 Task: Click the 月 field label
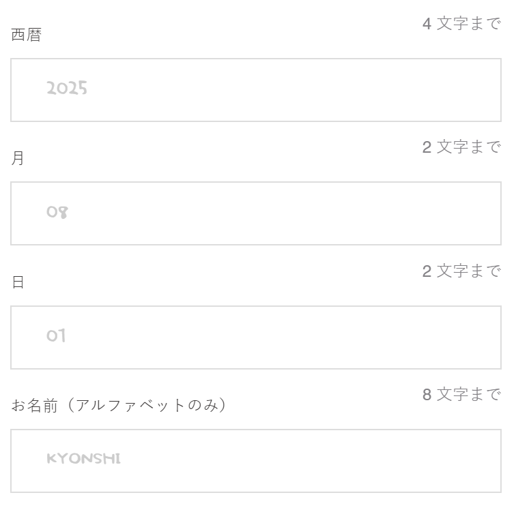(18, 159)
